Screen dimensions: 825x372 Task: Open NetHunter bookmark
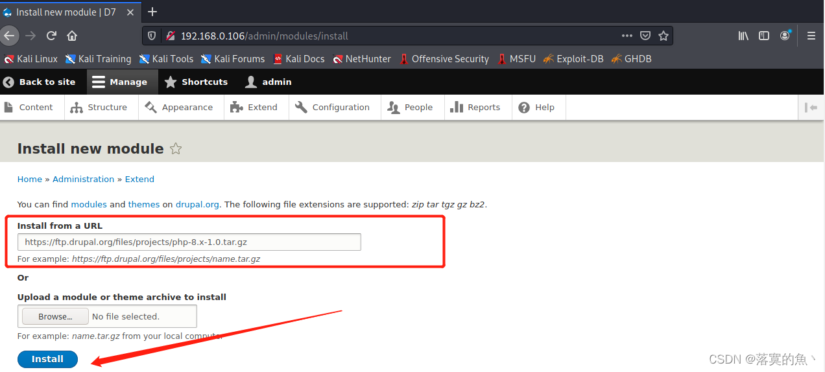click(x=362, y=58)
